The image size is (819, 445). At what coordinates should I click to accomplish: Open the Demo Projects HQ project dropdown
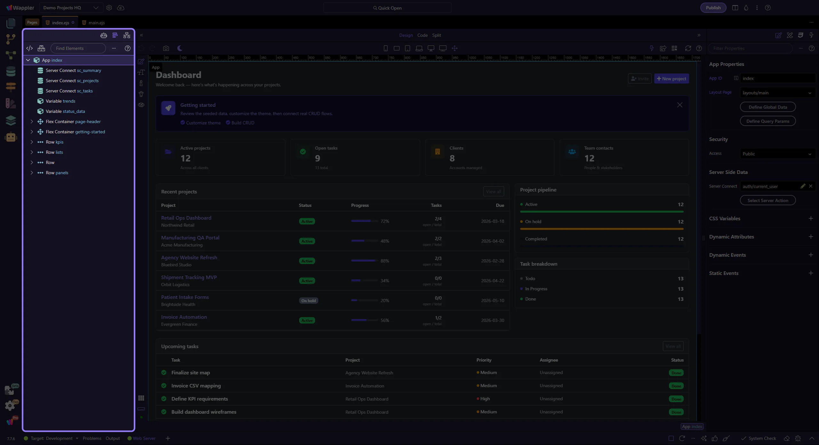pyautogui.click(x=71, y=8)
